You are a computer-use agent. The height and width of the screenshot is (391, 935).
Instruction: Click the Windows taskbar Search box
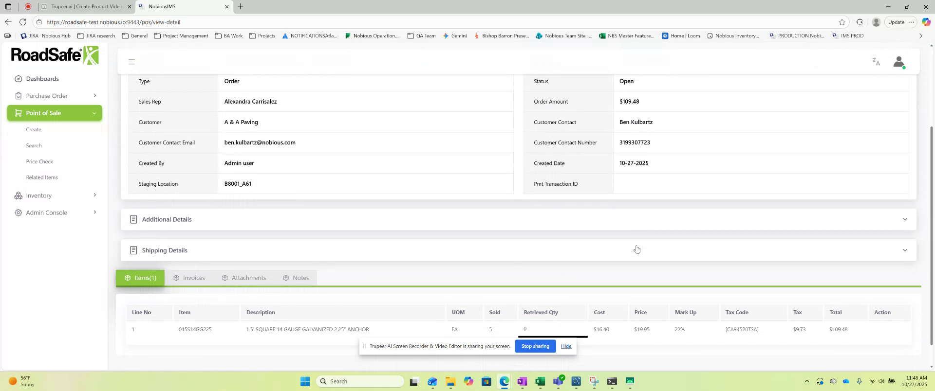[x=359, y=381]
